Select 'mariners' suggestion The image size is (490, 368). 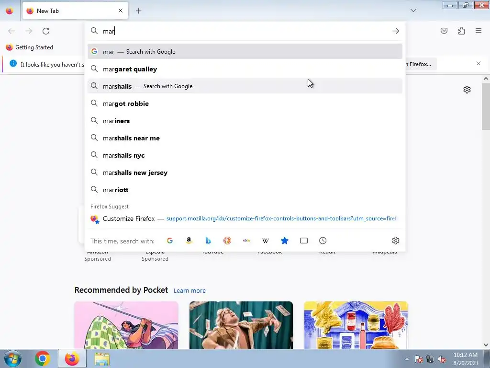(x=245, y=121)
